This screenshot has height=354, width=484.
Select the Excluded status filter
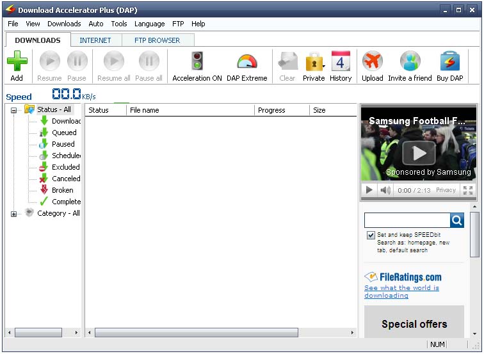tap(60, 167)
